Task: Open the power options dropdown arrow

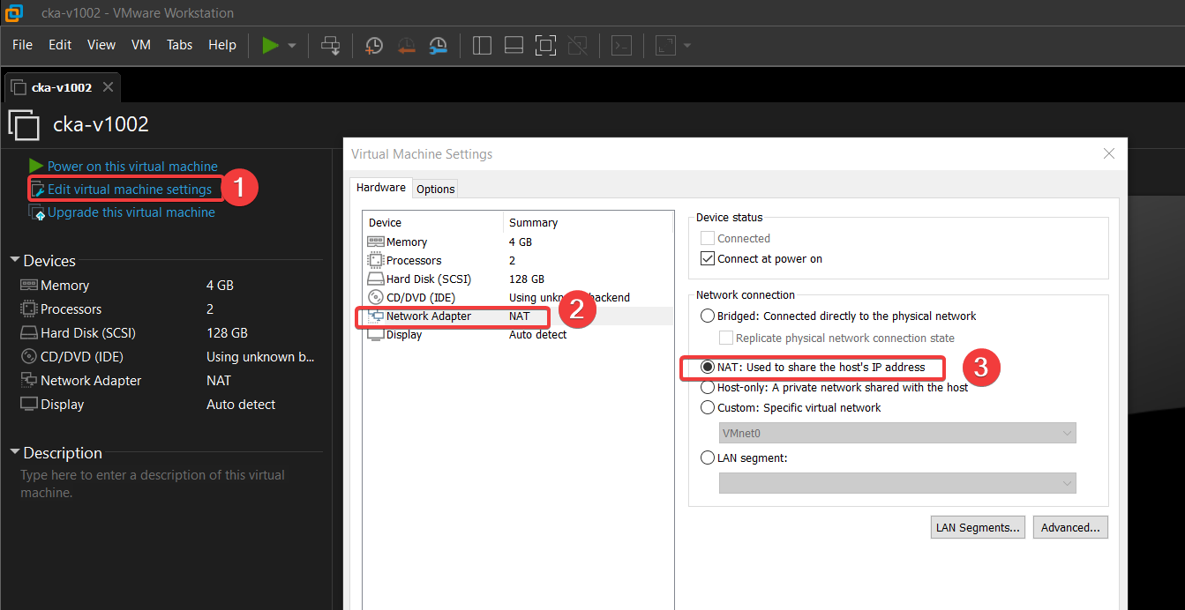Action: pos(292,45)
